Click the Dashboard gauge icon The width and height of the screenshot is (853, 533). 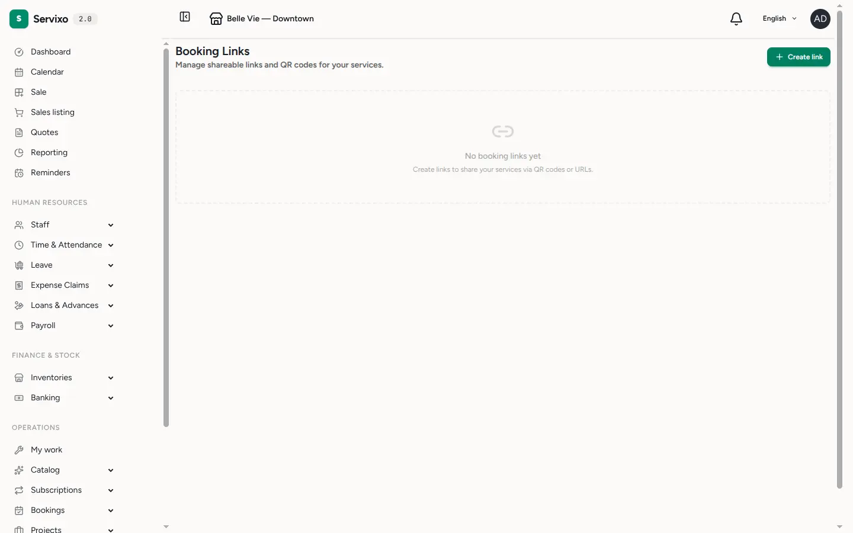coord(19,52)
